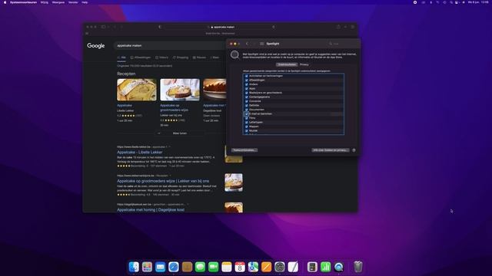Click the Google logo

point(95,46)
